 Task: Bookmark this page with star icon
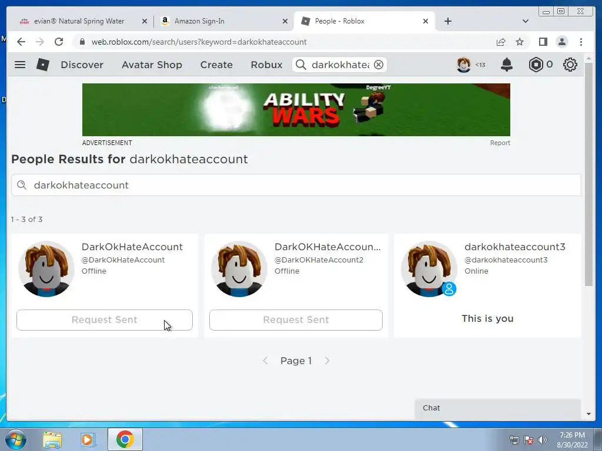tap(520, 42)
